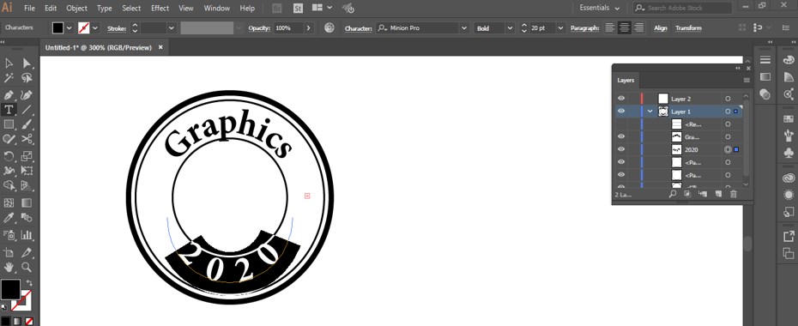Choose the Scissors tool
Viewport: 798px width, 326px height.
pos(27,139)
